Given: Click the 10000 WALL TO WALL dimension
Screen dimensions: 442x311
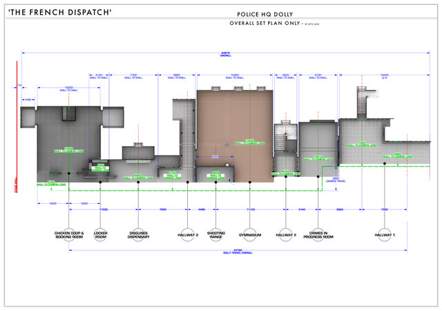Looking at the screenshot, I should point(68,89).
